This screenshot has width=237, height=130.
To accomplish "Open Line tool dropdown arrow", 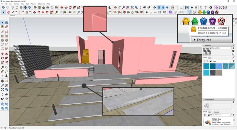I will coord(16,12).
